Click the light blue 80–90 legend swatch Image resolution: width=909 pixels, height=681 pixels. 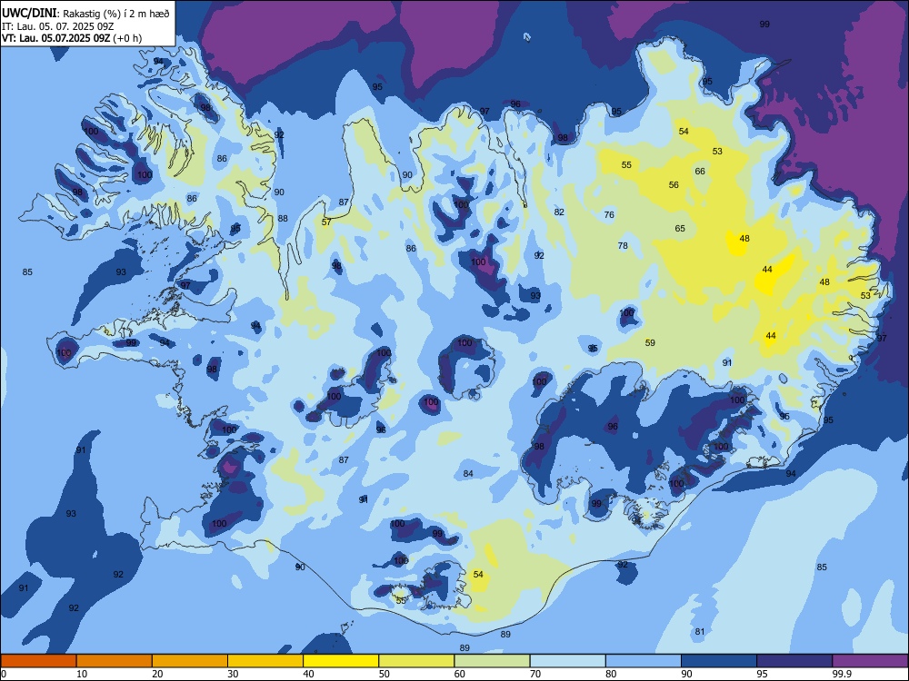click(644, 661)
